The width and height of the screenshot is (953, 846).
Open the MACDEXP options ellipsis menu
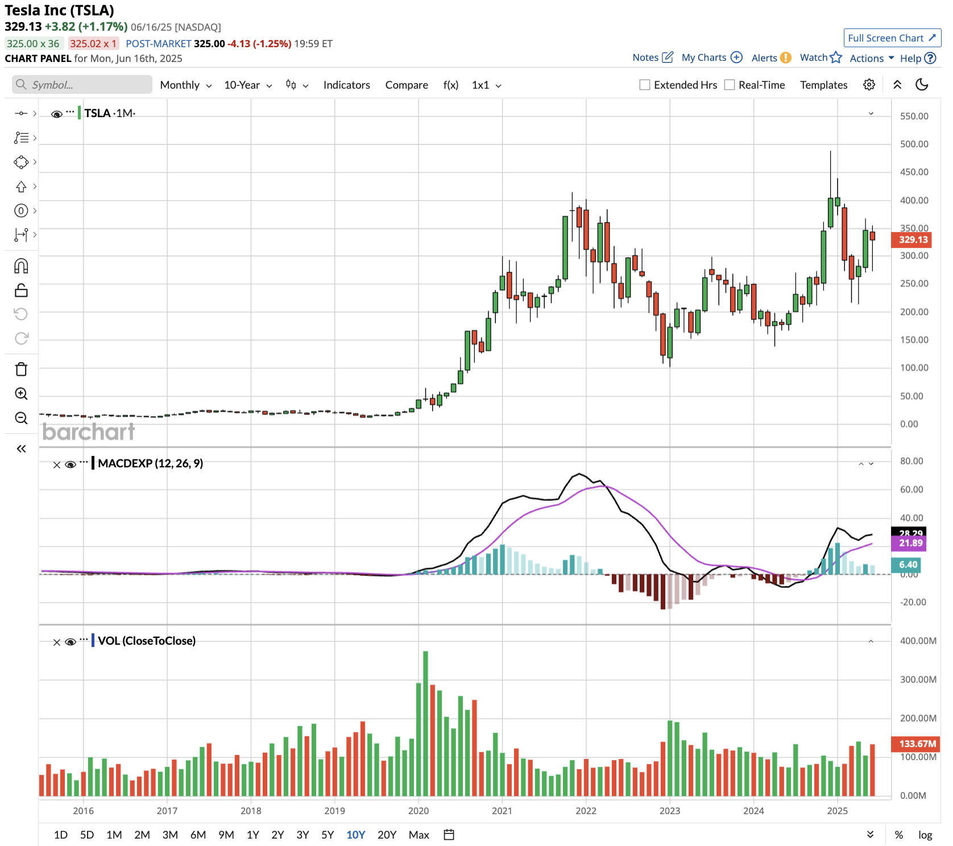(84, 462)
